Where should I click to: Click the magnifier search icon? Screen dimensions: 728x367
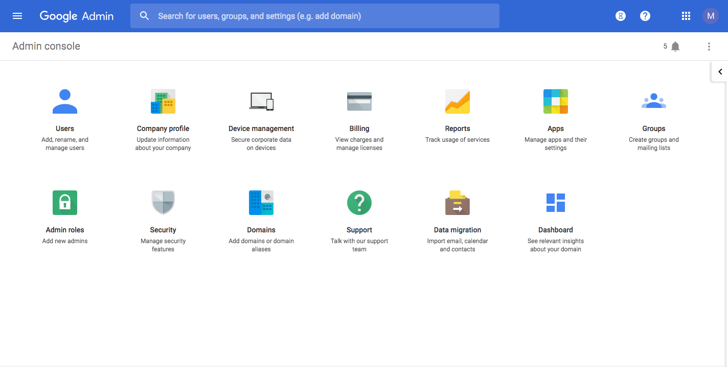pyautogui.click(x=145, y=16)
